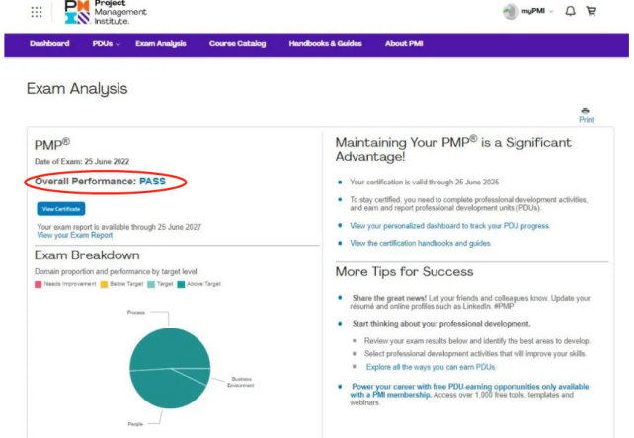
Task: Open About PMI menu item
Action: click(404, 44)
